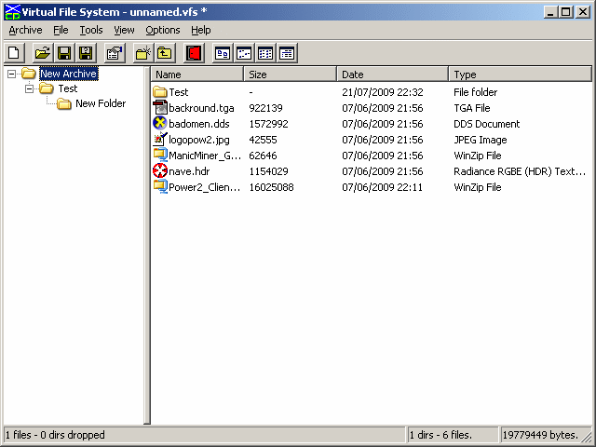Sort by Date column header
The image size is (596, 447).
(x=392, y=74)
